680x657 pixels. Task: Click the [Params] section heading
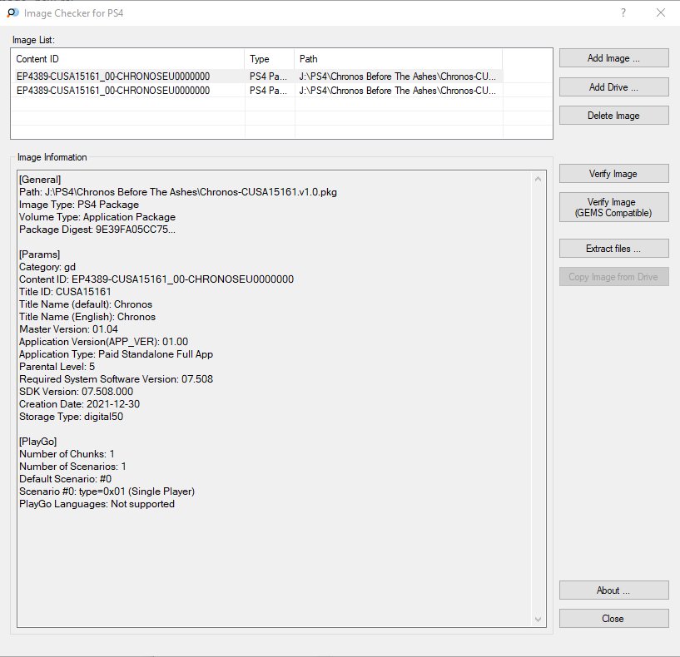(x=39, y=254)
